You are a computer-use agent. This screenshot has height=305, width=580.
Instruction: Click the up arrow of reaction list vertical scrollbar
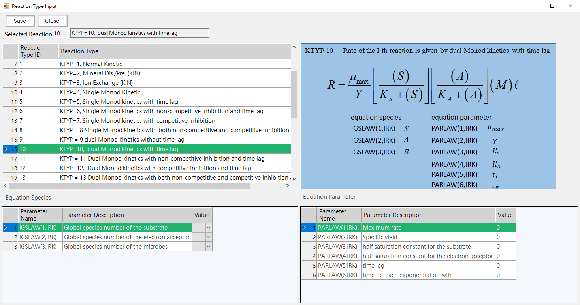point(294,47)
